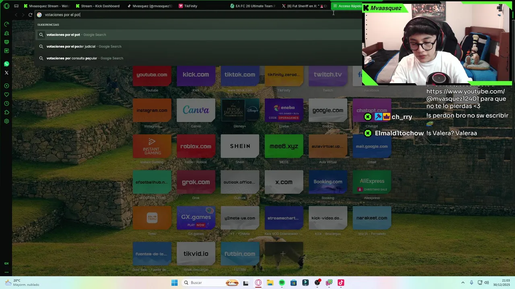Click the Windows Start button
Image resolution: width=515 pixels, height=289 pixels.
point(174,283)
